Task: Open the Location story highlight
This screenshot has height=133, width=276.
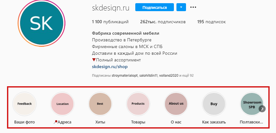Action: point(62,103)
